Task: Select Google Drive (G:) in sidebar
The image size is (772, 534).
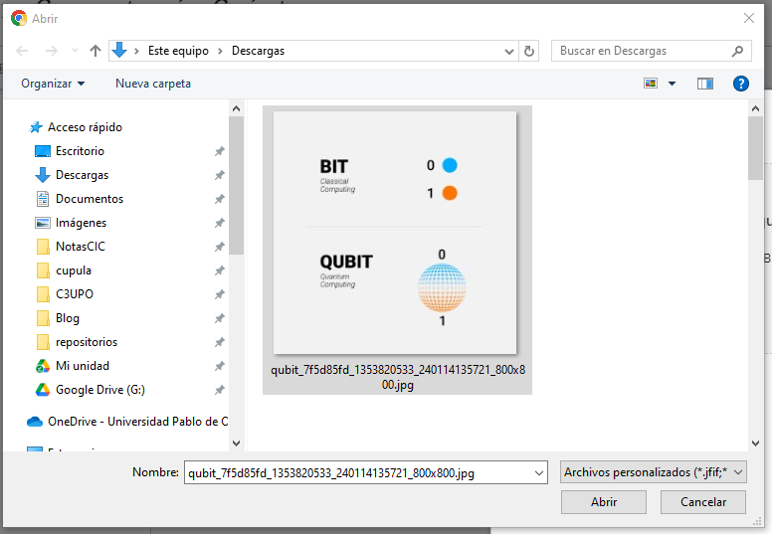Action: [99, 390]
